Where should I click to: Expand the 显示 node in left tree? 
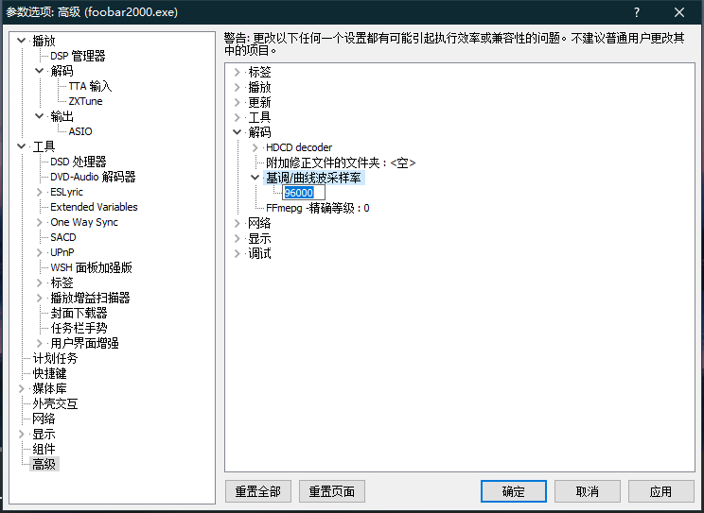click(x=21, y=434)
